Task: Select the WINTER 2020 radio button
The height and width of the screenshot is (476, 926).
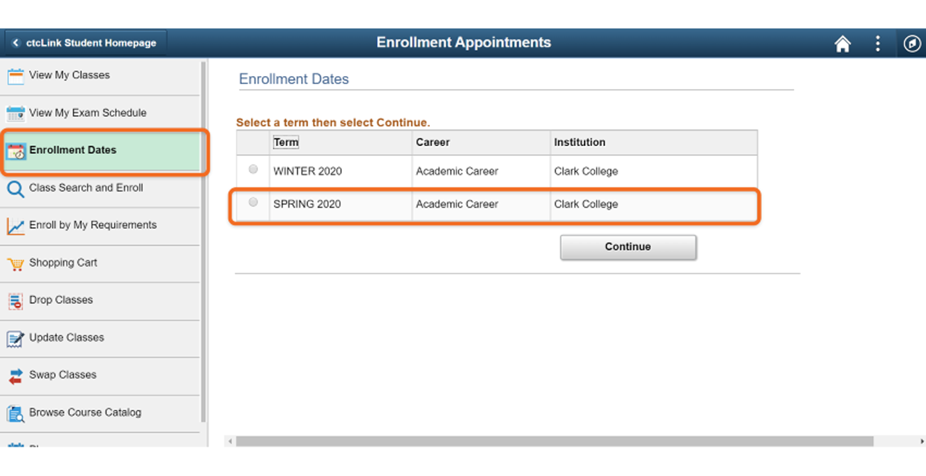Action: tap(253, 170)
